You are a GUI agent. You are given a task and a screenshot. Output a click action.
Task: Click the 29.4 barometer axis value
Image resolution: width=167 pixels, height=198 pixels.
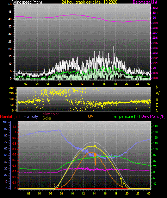pyautogui.click(x=155, y=48)
